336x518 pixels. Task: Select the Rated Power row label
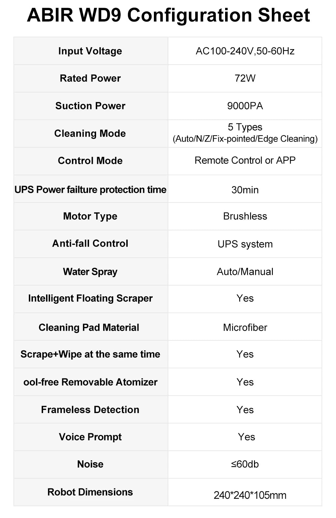tap(90, 78)
